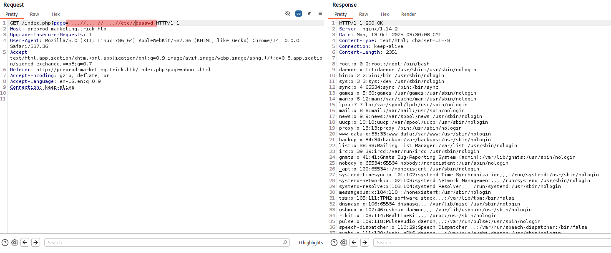This screenshot has height=253, width=611.
Task: Open Response search settings gear icon
Action: pos(343,243)
